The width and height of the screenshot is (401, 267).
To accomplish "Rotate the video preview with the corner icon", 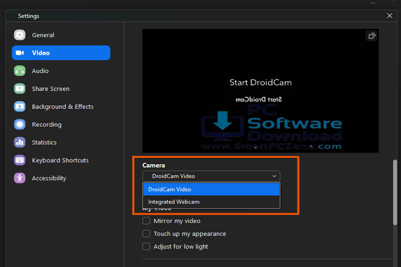I will point(371,36).
